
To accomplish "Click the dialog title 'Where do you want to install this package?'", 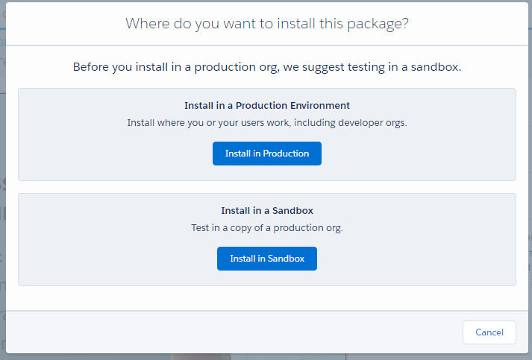I will click(267, 24).
